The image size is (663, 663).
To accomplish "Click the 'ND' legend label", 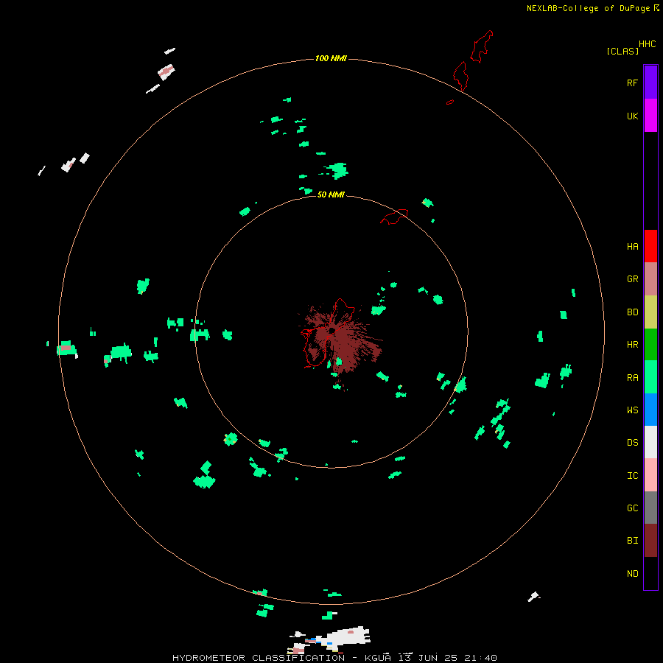I will pos(632,574).
